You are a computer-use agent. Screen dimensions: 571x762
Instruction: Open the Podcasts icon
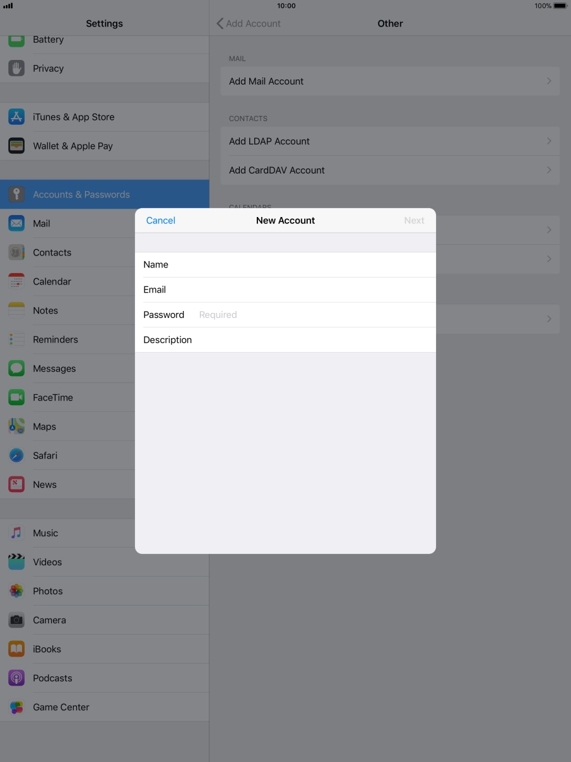pyautogui.click(x=16, y=678)
